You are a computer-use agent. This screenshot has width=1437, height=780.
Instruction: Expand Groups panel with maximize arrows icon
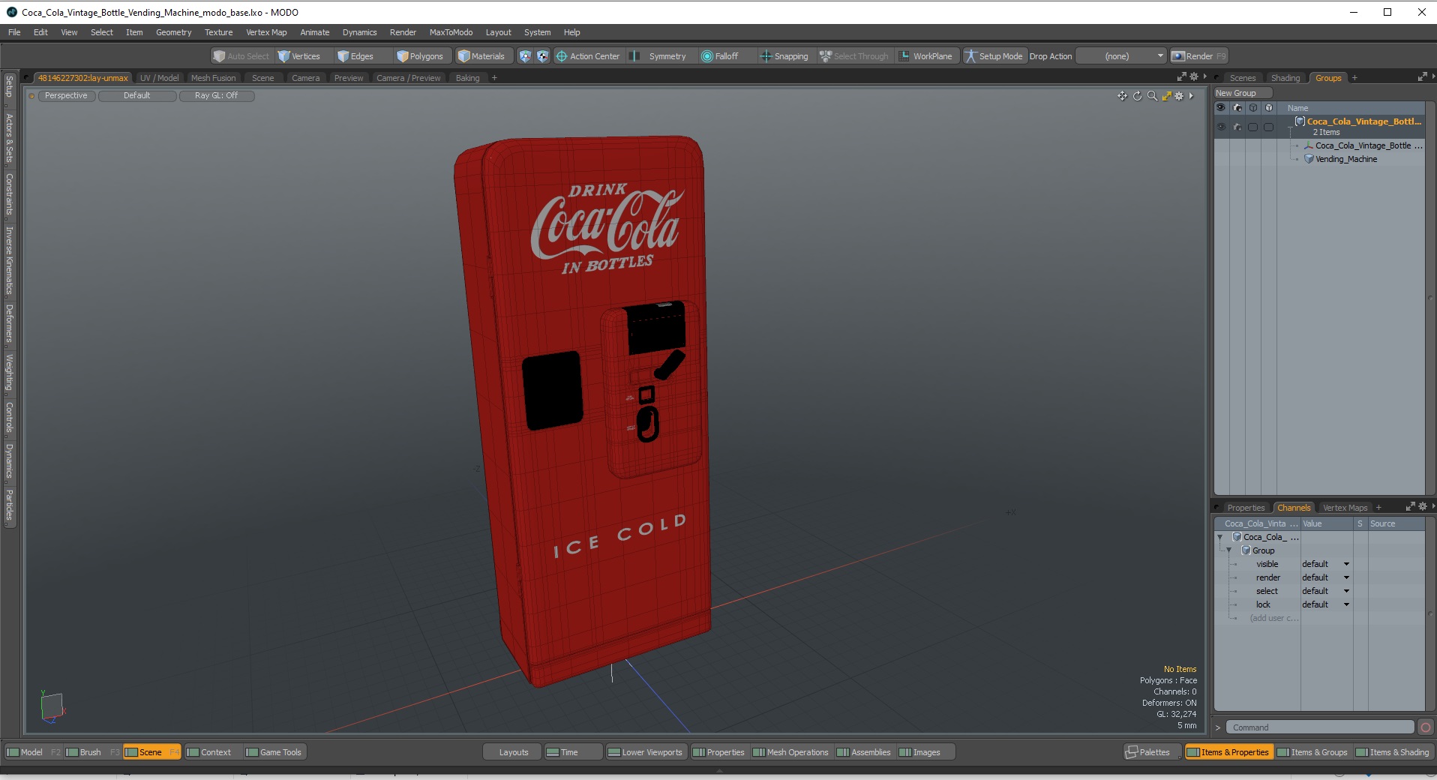pyautogui.click(x=1422, y=77)
